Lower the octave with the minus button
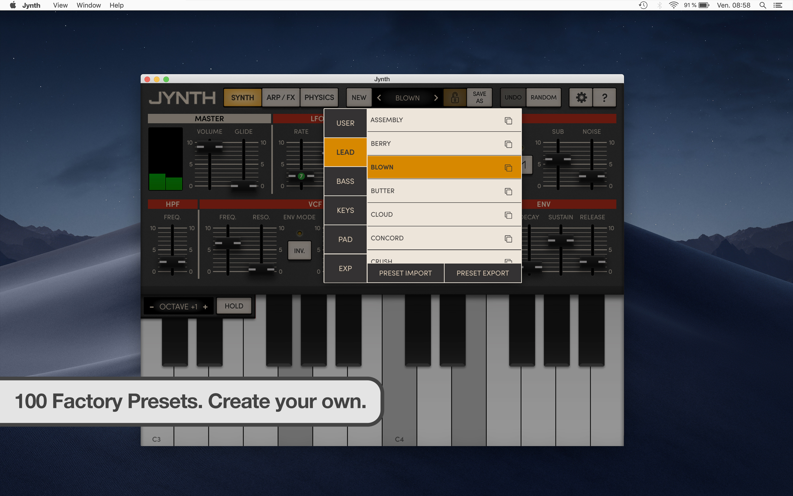This screenshot has width=793, height=496. click(x=152, y=307)
